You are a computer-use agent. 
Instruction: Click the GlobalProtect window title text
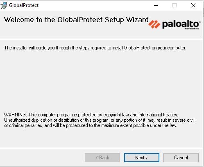pyautogui.click(x=24, y=5)
